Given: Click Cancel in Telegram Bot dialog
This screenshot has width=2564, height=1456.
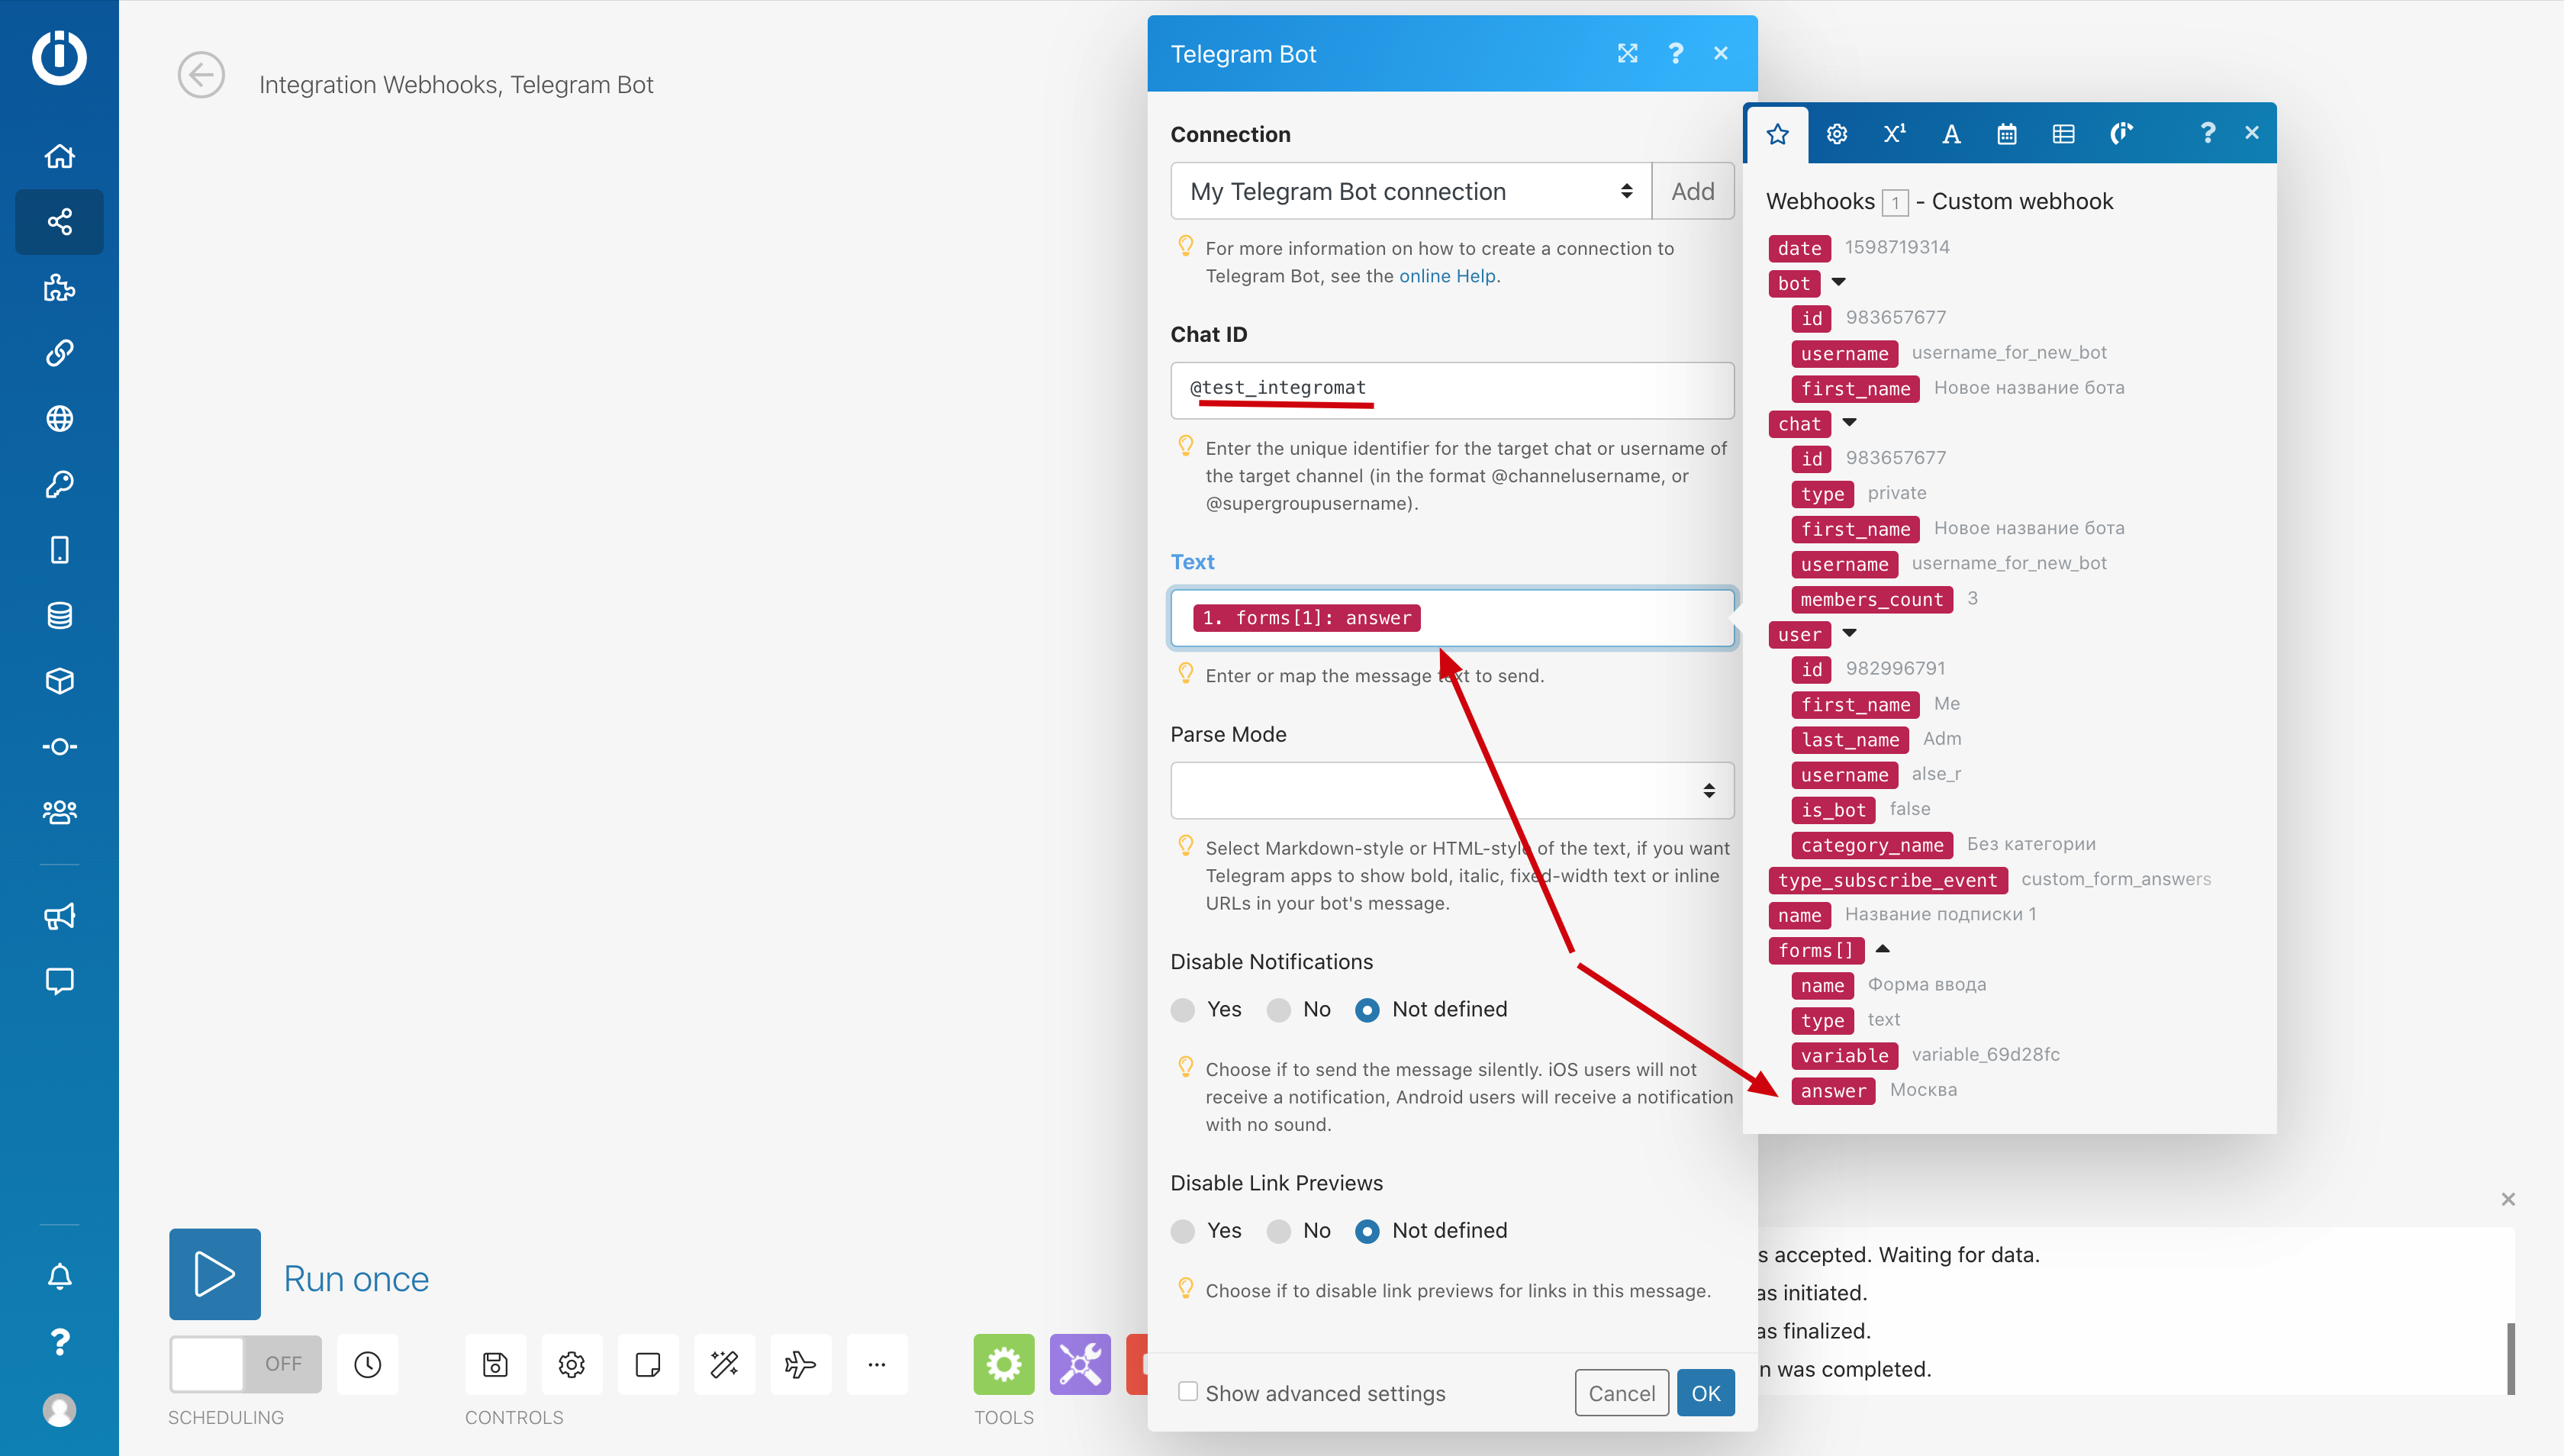Looking at the screenshot, I should (1622, 1393).
